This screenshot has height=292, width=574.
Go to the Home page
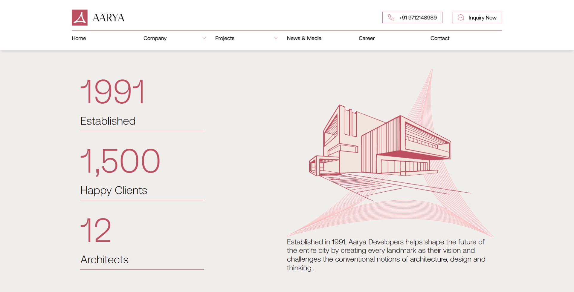click(79, 38)
